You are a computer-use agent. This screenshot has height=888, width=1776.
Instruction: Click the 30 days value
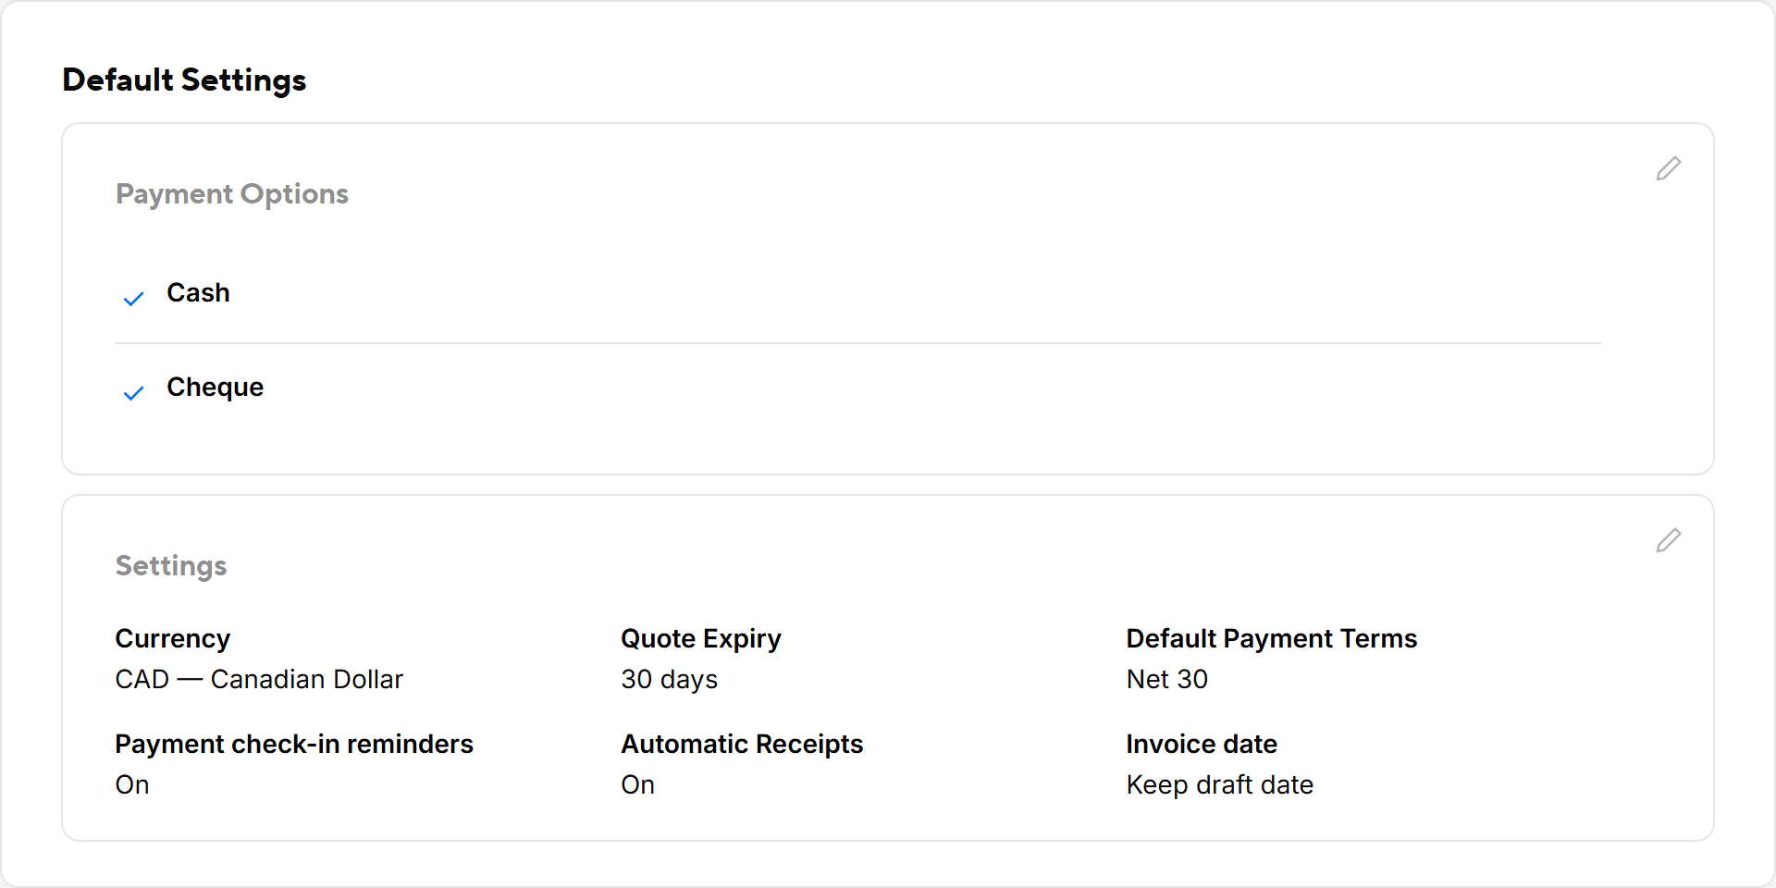(x=670, y=679)
